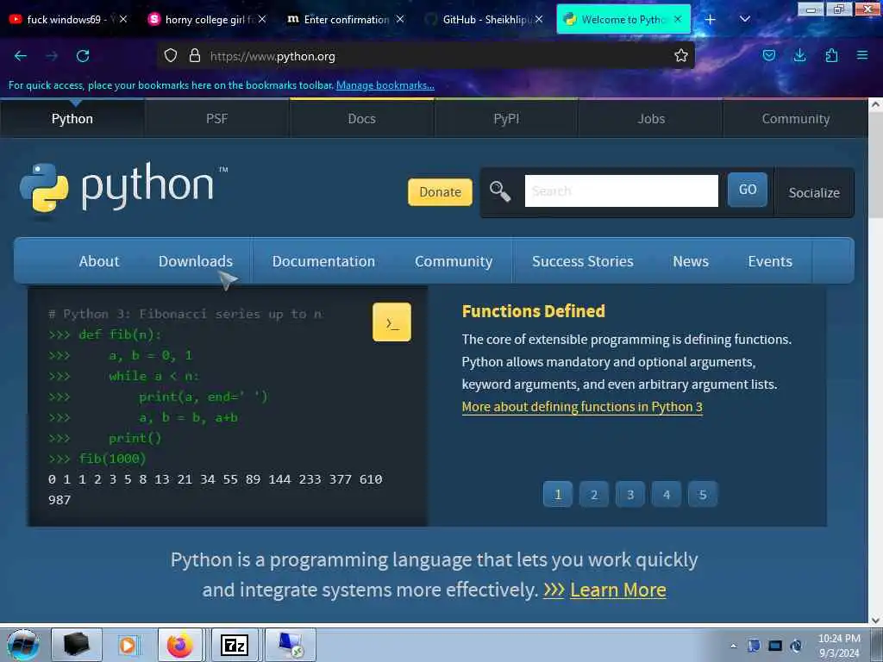Click the page scrollbar down arrow
This screenshot has width=883, height=662.
(875, 620)
